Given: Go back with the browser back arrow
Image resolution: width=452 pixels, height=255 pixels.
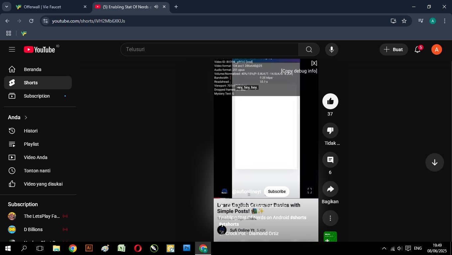Looking at the screenshot, I should point(7,21).
